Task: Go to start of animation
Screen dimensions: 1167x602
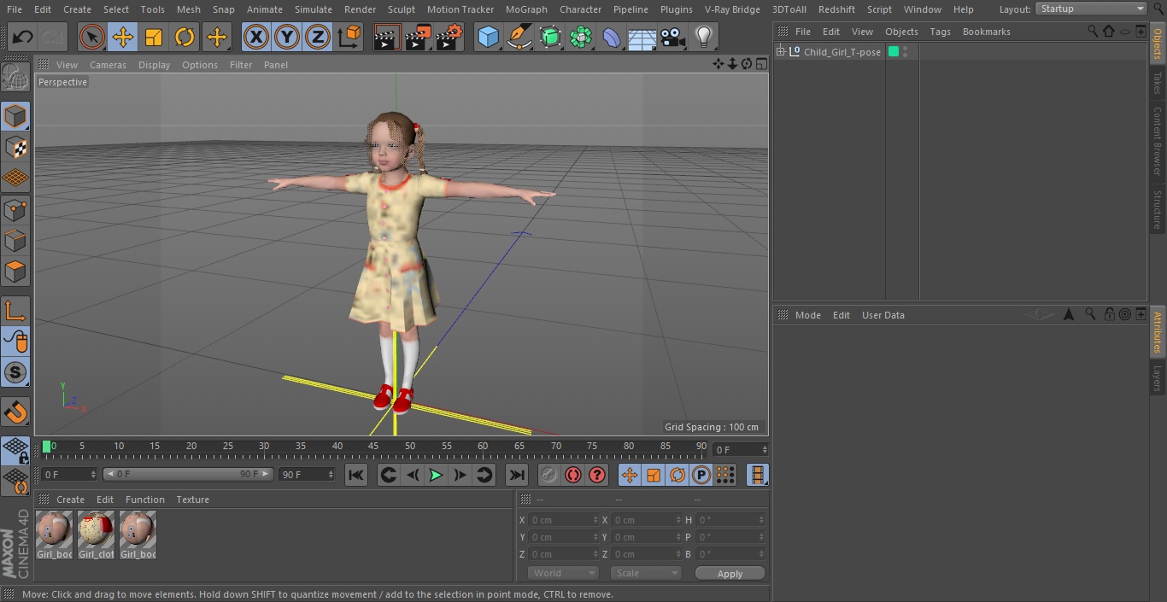Action: (x=356, y=475)
